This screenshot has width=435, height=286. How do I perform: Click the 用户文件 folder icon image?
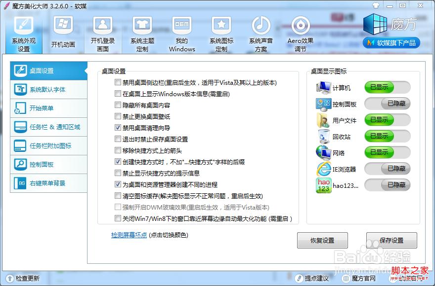[323, 120]
